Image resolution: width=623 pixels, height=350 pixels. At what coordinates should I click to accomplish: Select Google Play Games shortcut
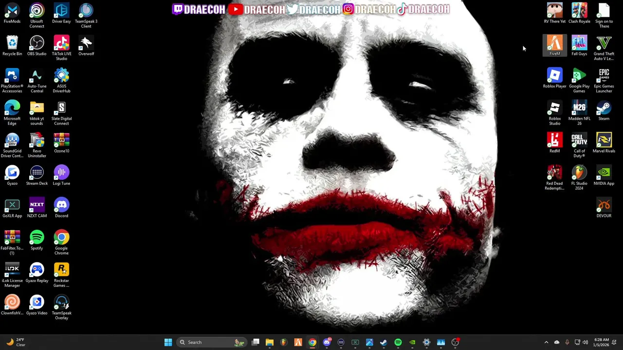pos(579,81)
